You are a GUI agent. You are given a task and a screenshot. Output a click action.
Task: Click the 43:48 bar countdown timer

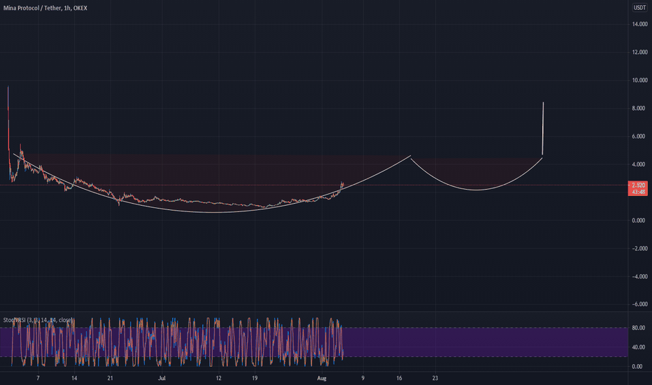pyautogui.click(x=638, y=192)
